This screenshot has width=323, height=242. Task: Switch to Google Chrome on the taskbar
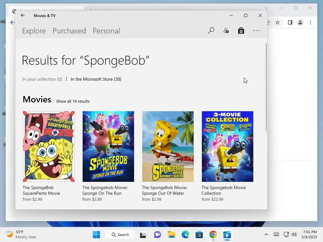(213, 234)
